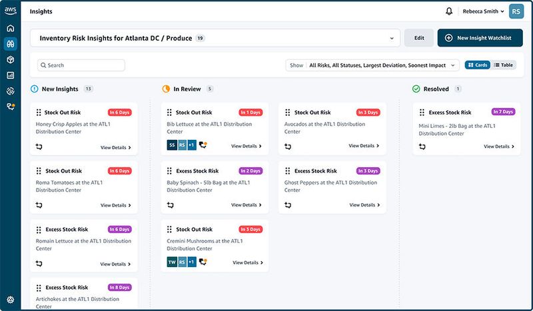The width and height of the screenshot is (533, 311).
Task: Open the Home icon in sidebar
Action: pyautogui.click(x=10, y=29)
